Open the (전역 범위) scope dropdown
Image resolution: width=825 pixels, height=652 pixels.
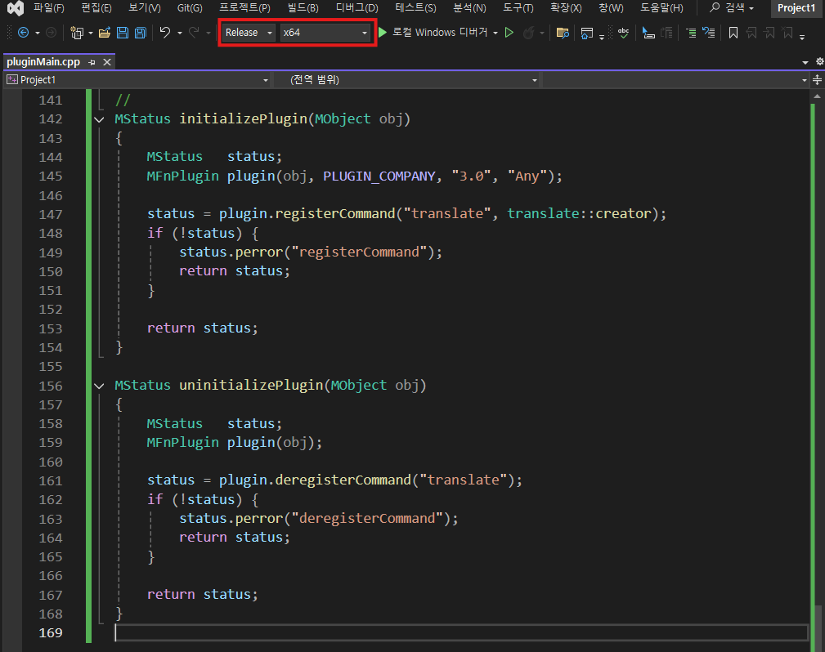[x=406, y=80]
